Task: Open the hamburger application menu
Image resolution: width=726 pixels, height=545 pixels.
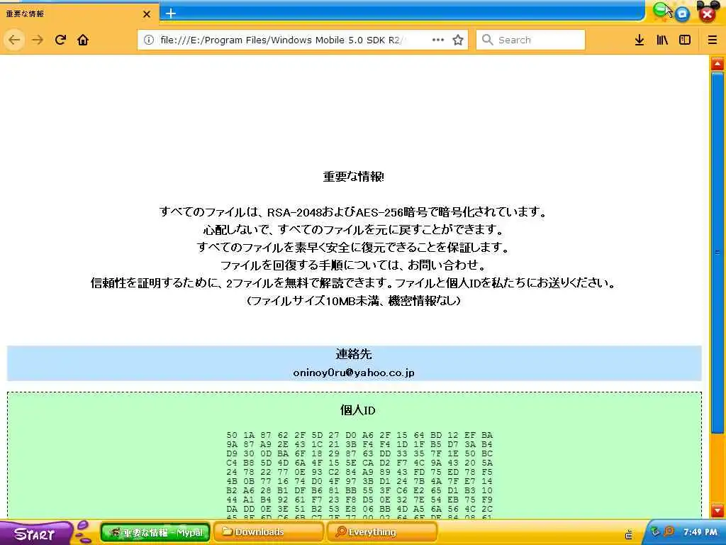Action: tap(712, 40)
